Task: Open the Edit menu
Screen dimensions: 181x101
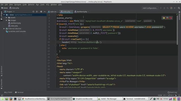Action: point(6,4)
